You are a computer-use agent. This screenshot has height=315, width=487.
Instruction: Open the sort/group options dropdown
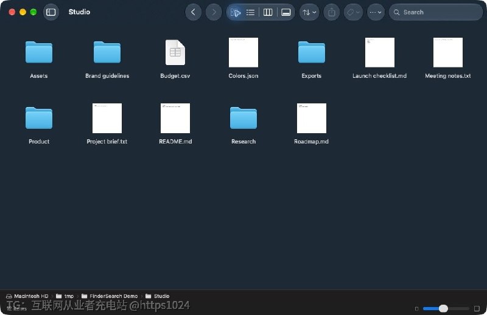click(x=309, y=12)
